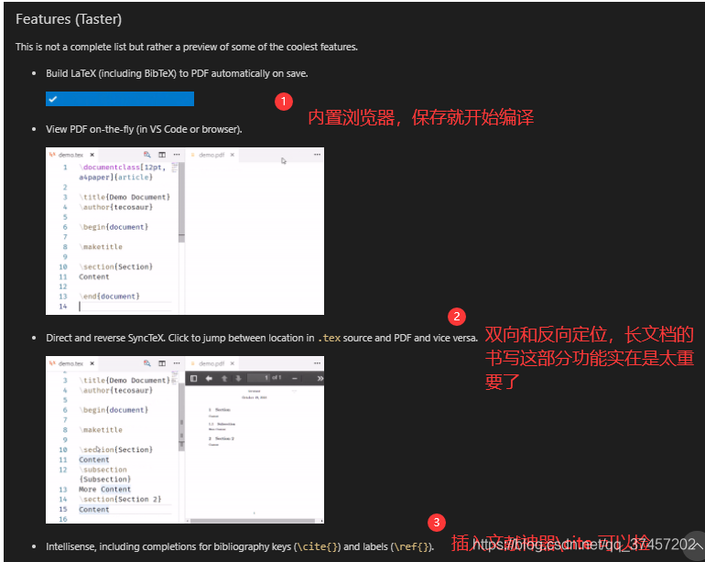Open left editor ellipsis menu in SyncTeX preview
Screen dimensions: 705x562
point(177,363)
